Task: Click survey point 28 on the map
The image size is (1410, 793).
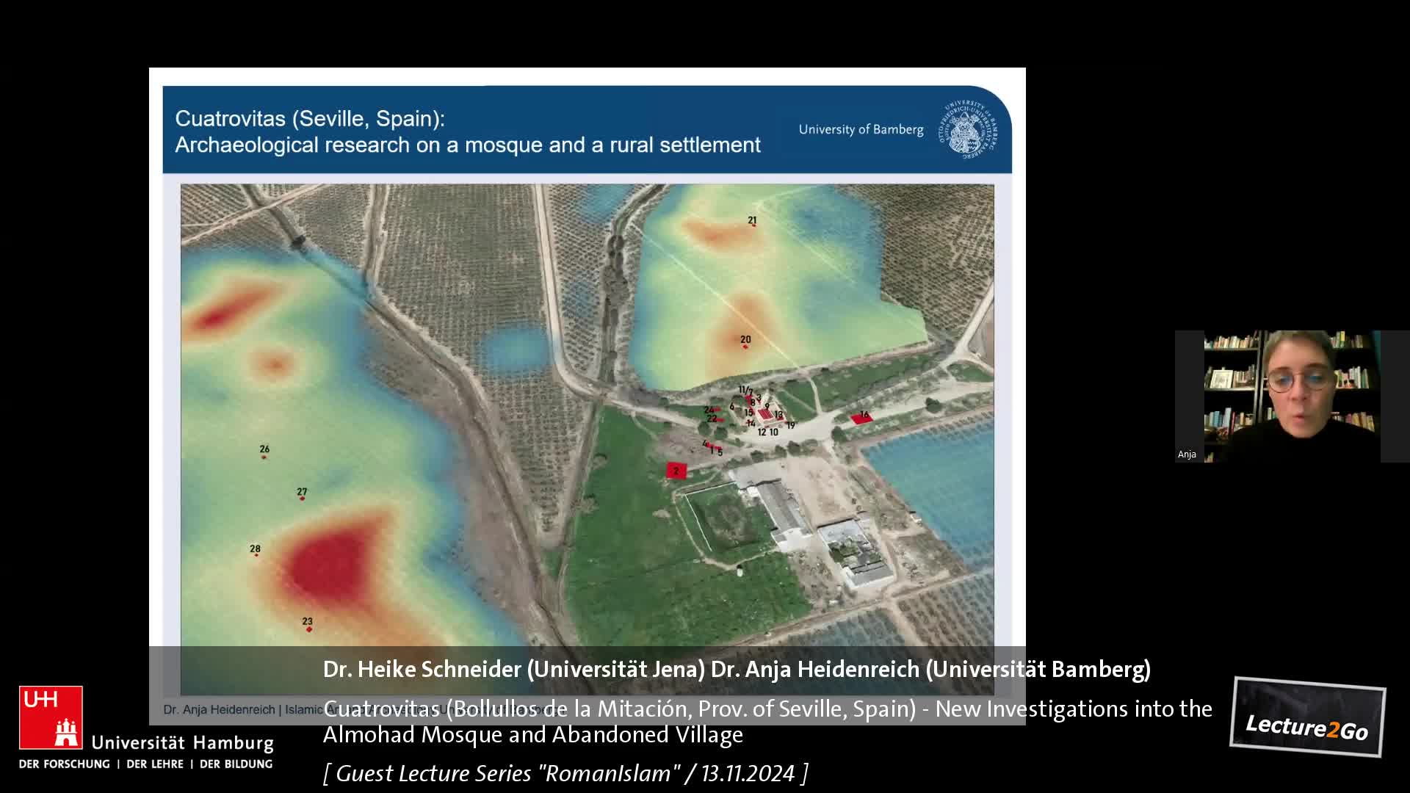Action: 255,550
